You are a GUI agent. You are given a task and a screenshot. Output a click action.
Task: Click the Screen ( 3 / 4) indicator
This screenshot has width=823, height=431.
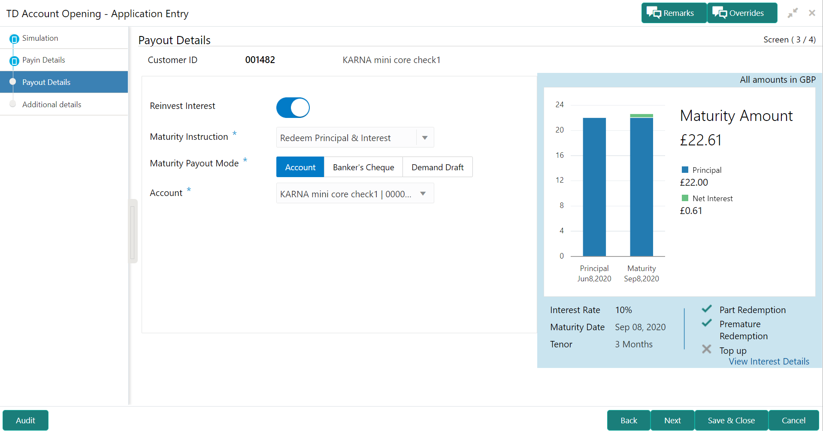[x=790, y=39]
